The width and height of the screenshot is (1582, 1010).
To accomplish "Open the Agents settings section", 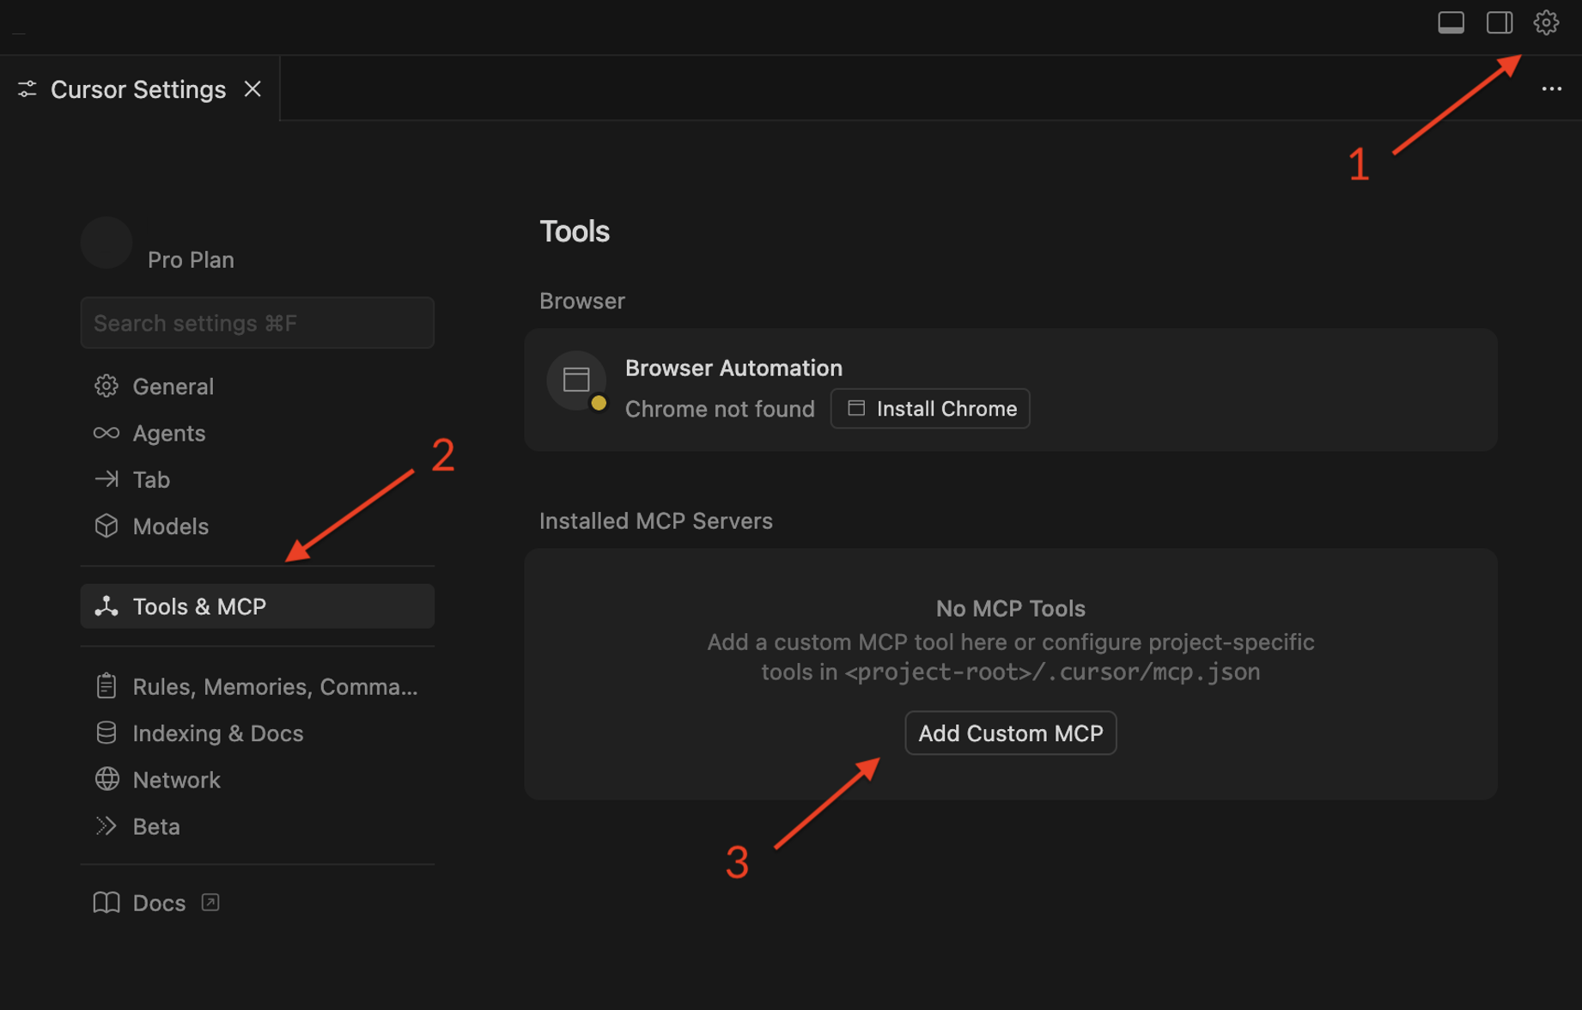I will (257, 433).
